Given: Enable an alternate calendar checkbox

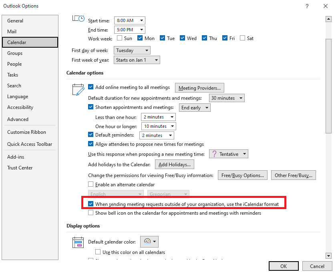Looking at the screenshot, I should point(91,184).
